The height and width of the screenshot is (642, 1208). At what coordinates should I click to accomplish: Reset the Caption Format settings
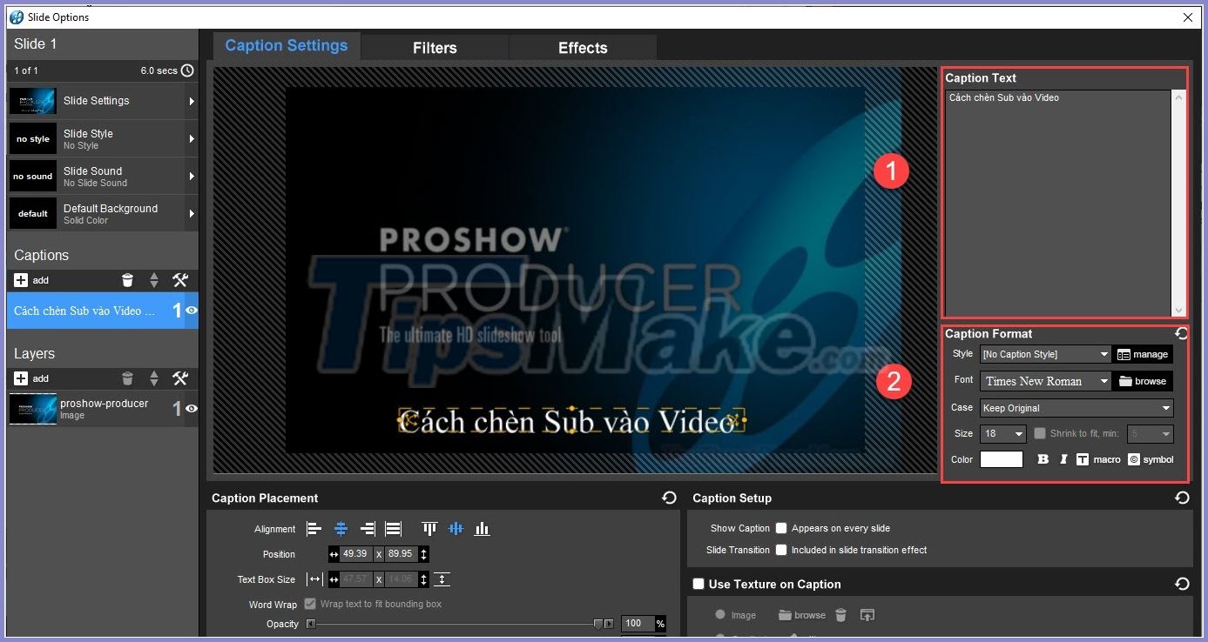click(x=1181, y=332)
